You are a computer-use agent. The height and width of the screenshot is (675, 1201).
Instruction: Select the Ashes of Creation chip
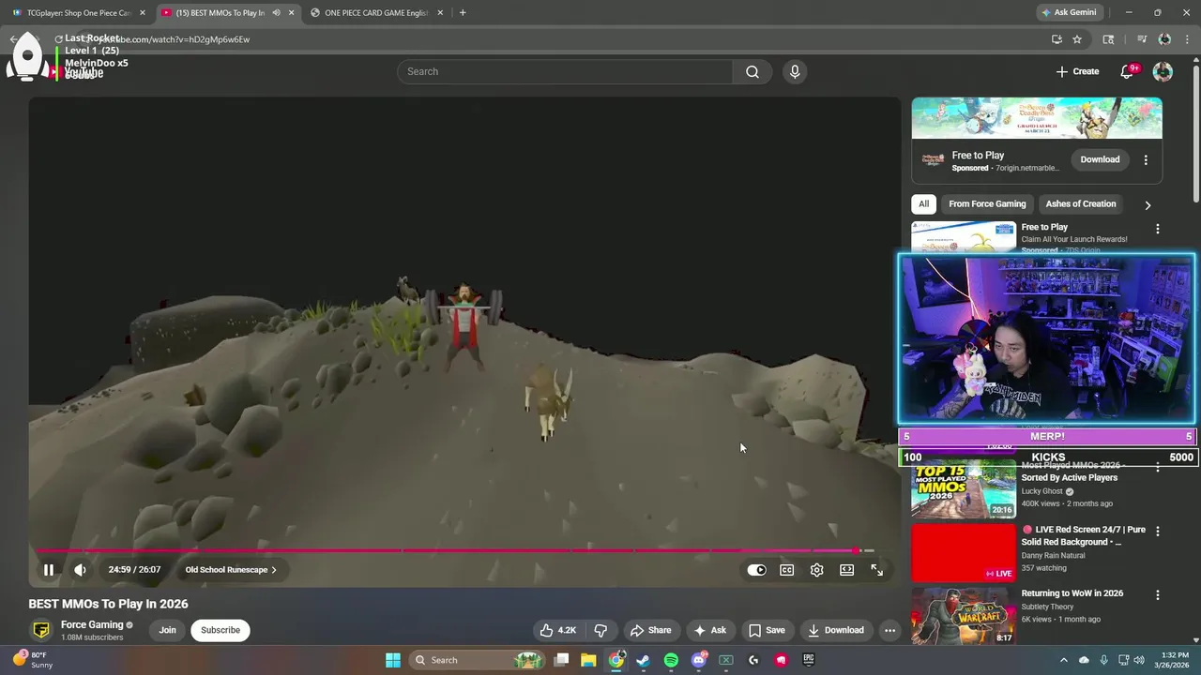1081,203
